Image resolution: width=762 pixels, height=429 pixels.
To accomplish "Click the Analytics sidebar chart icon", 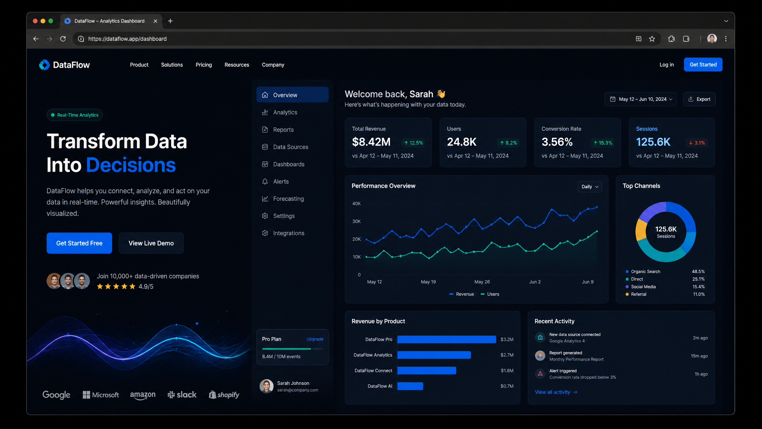I will [265, 112].
